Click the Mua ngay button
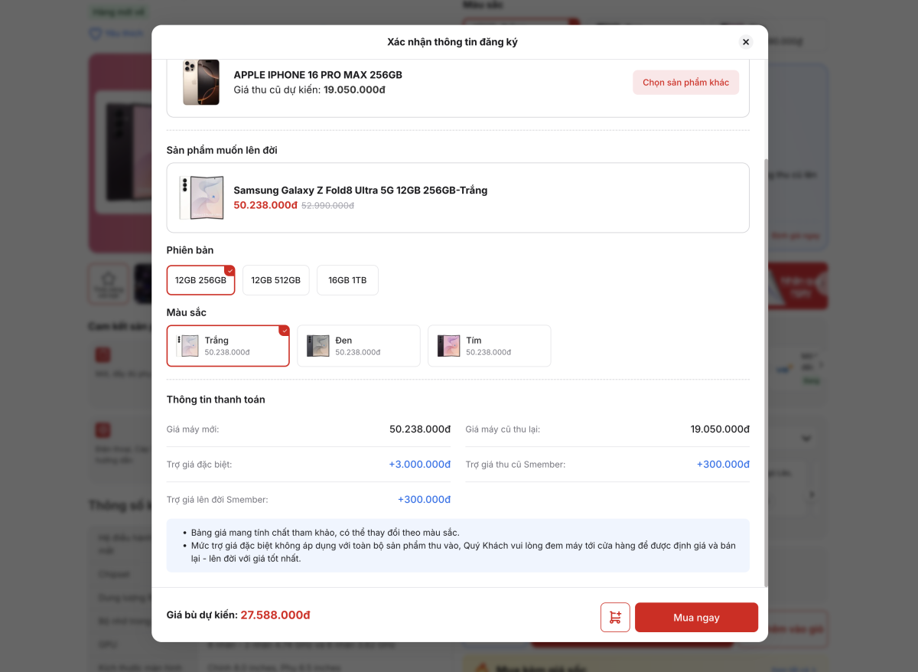918x672 pixels. coord(696,618)
